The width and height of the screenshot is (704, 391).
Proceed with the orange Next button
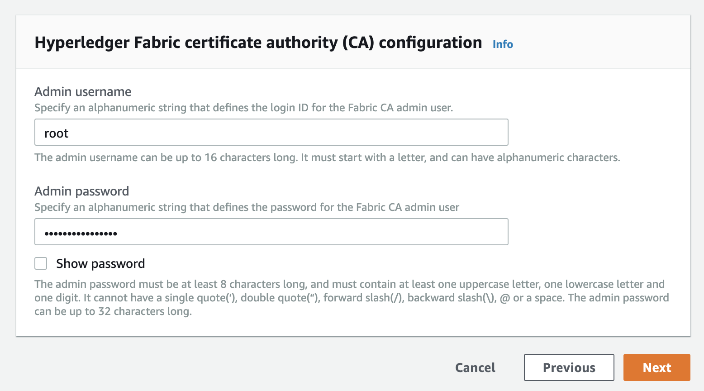657,367
